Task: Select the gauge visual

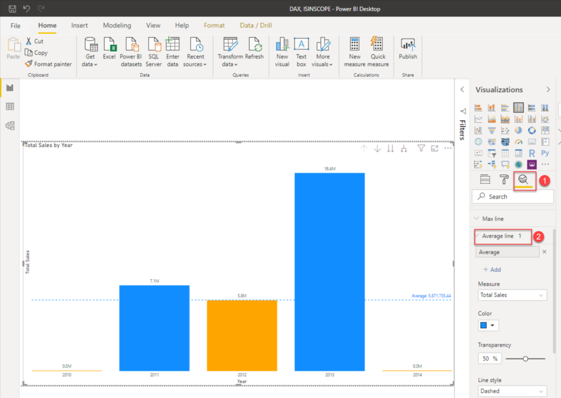Action: [518, 142]
